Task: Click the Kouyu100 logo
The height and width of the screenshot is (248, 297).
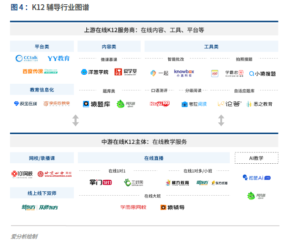Action: pyautogui.click(x=160, y=104)
